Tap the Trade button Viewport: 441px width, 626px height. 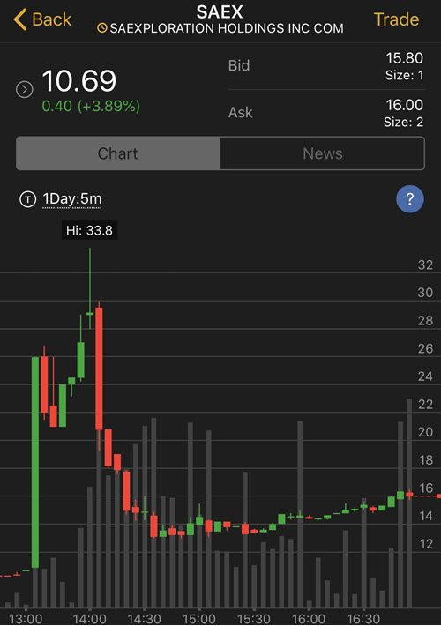pyautogui.click(x=396, y=19)
